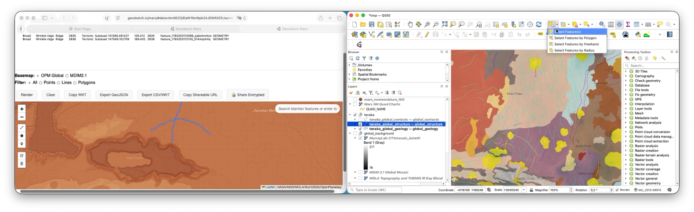Click New Project blank page icon in QGIS
This screenshot has width=694, height=212.
[354, 25]
